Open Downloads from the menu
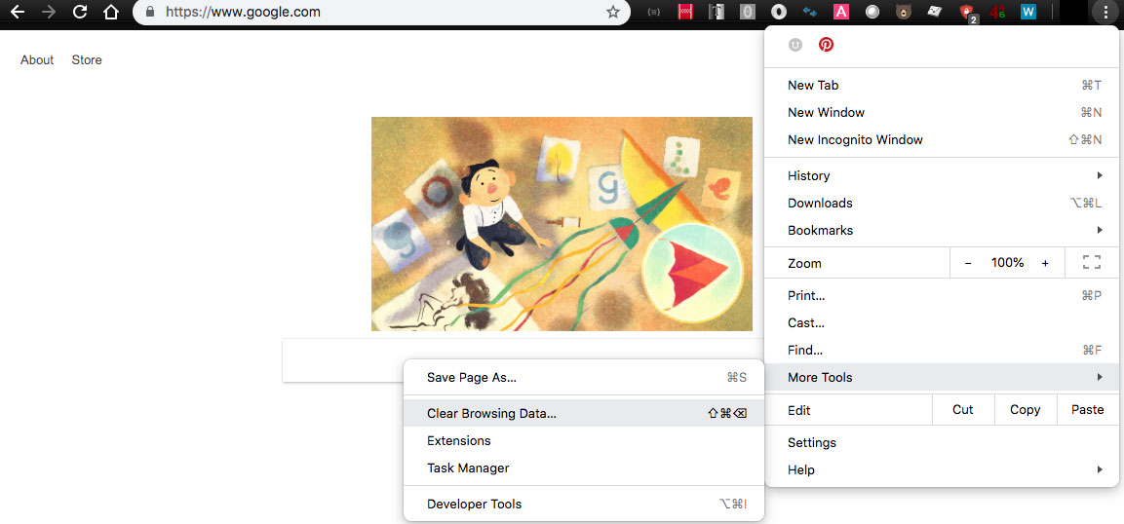 [x=942, y=203]
